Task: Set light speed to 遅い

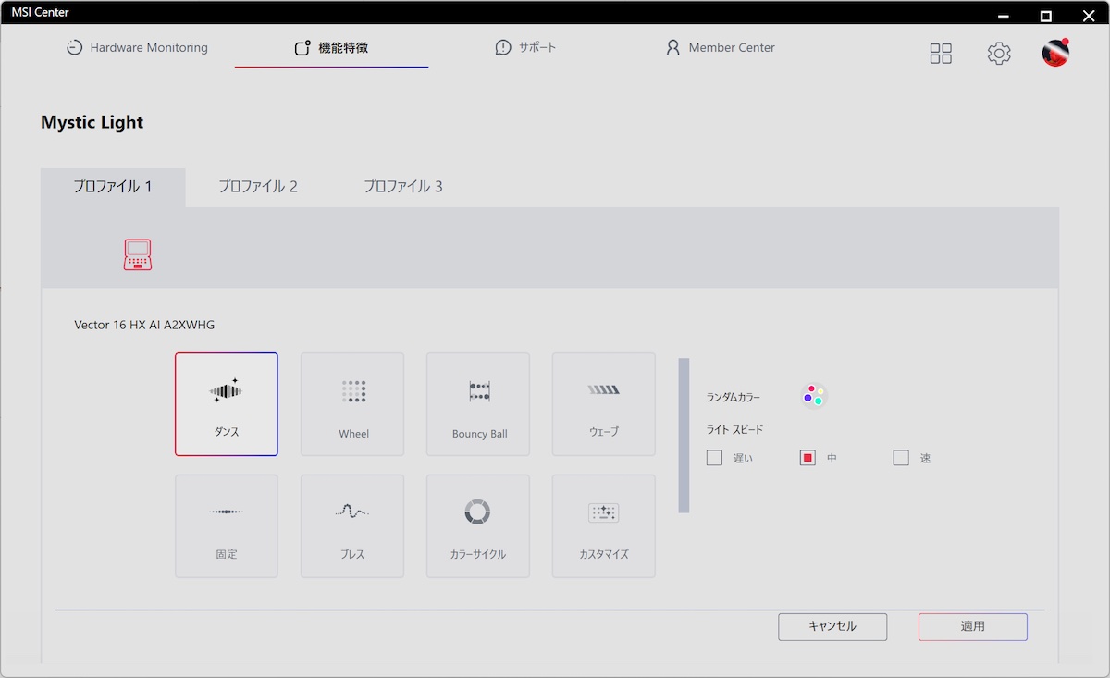Action: coord(714,458)
